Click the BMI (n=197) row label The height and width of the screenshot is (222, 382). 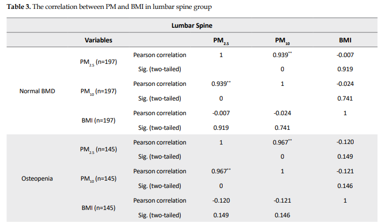point(99,120)
